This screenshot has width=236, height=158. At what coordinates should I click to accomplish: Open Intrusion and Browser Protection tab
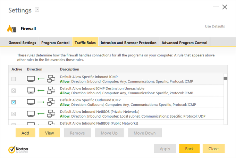(128, 43)
